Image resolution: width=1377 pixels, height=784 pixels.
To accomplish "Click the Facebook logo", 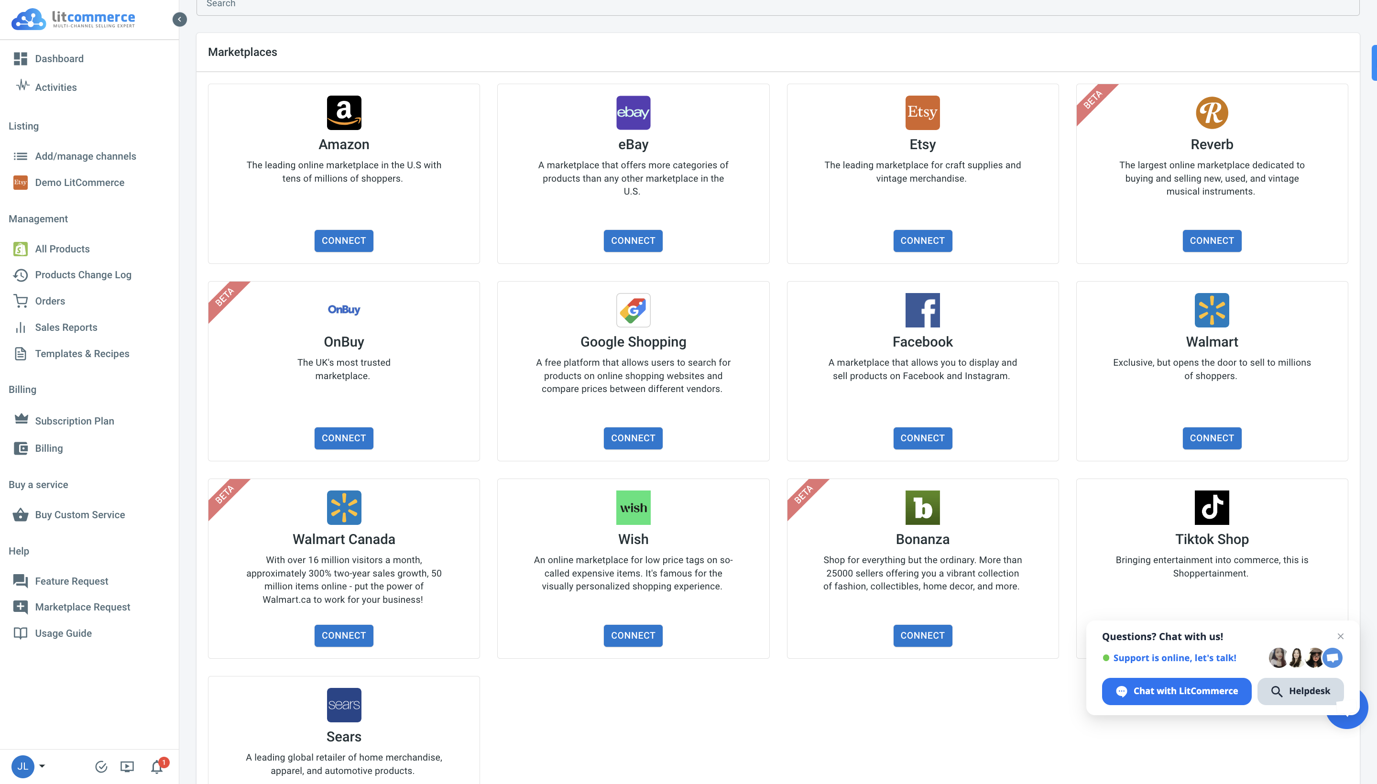I will click(x=922, y=310).
